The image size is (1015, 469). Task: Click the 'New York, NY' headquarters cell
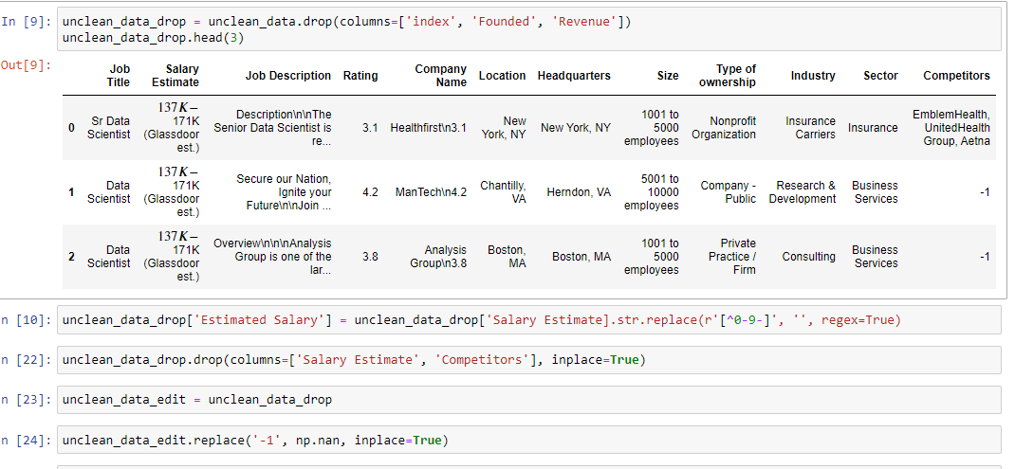[x=576, y=128]
